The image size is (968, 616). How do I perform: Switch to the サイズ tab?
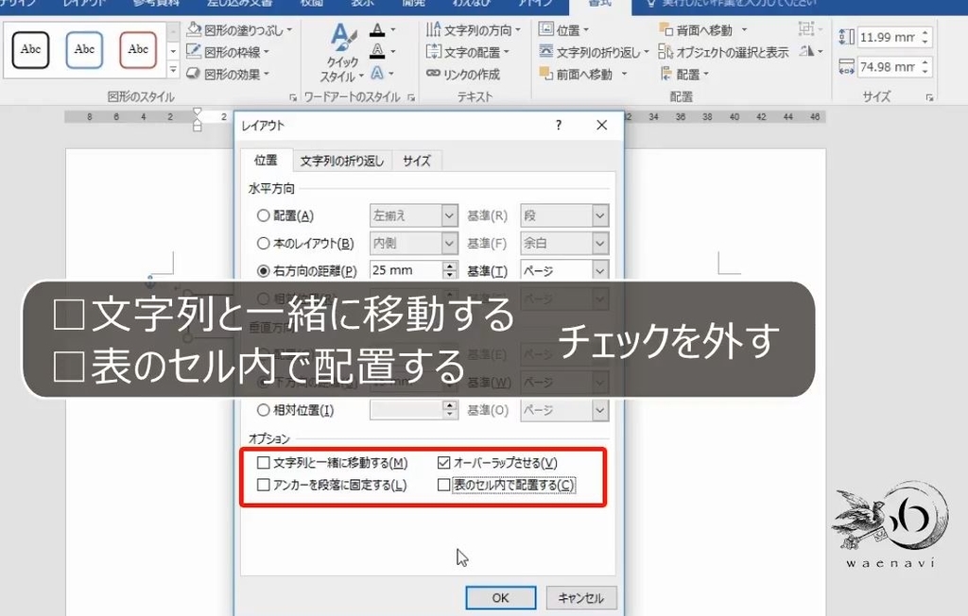(x=417, y=162)
